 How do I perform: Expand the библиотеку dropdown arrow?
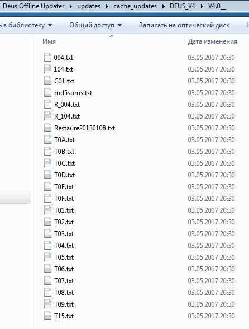pyautogui.click(x=50, y=25)
